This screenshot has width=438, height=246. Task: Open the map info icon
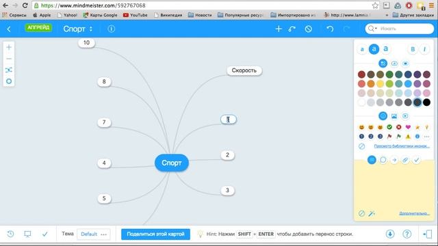(x=111, y=29)
